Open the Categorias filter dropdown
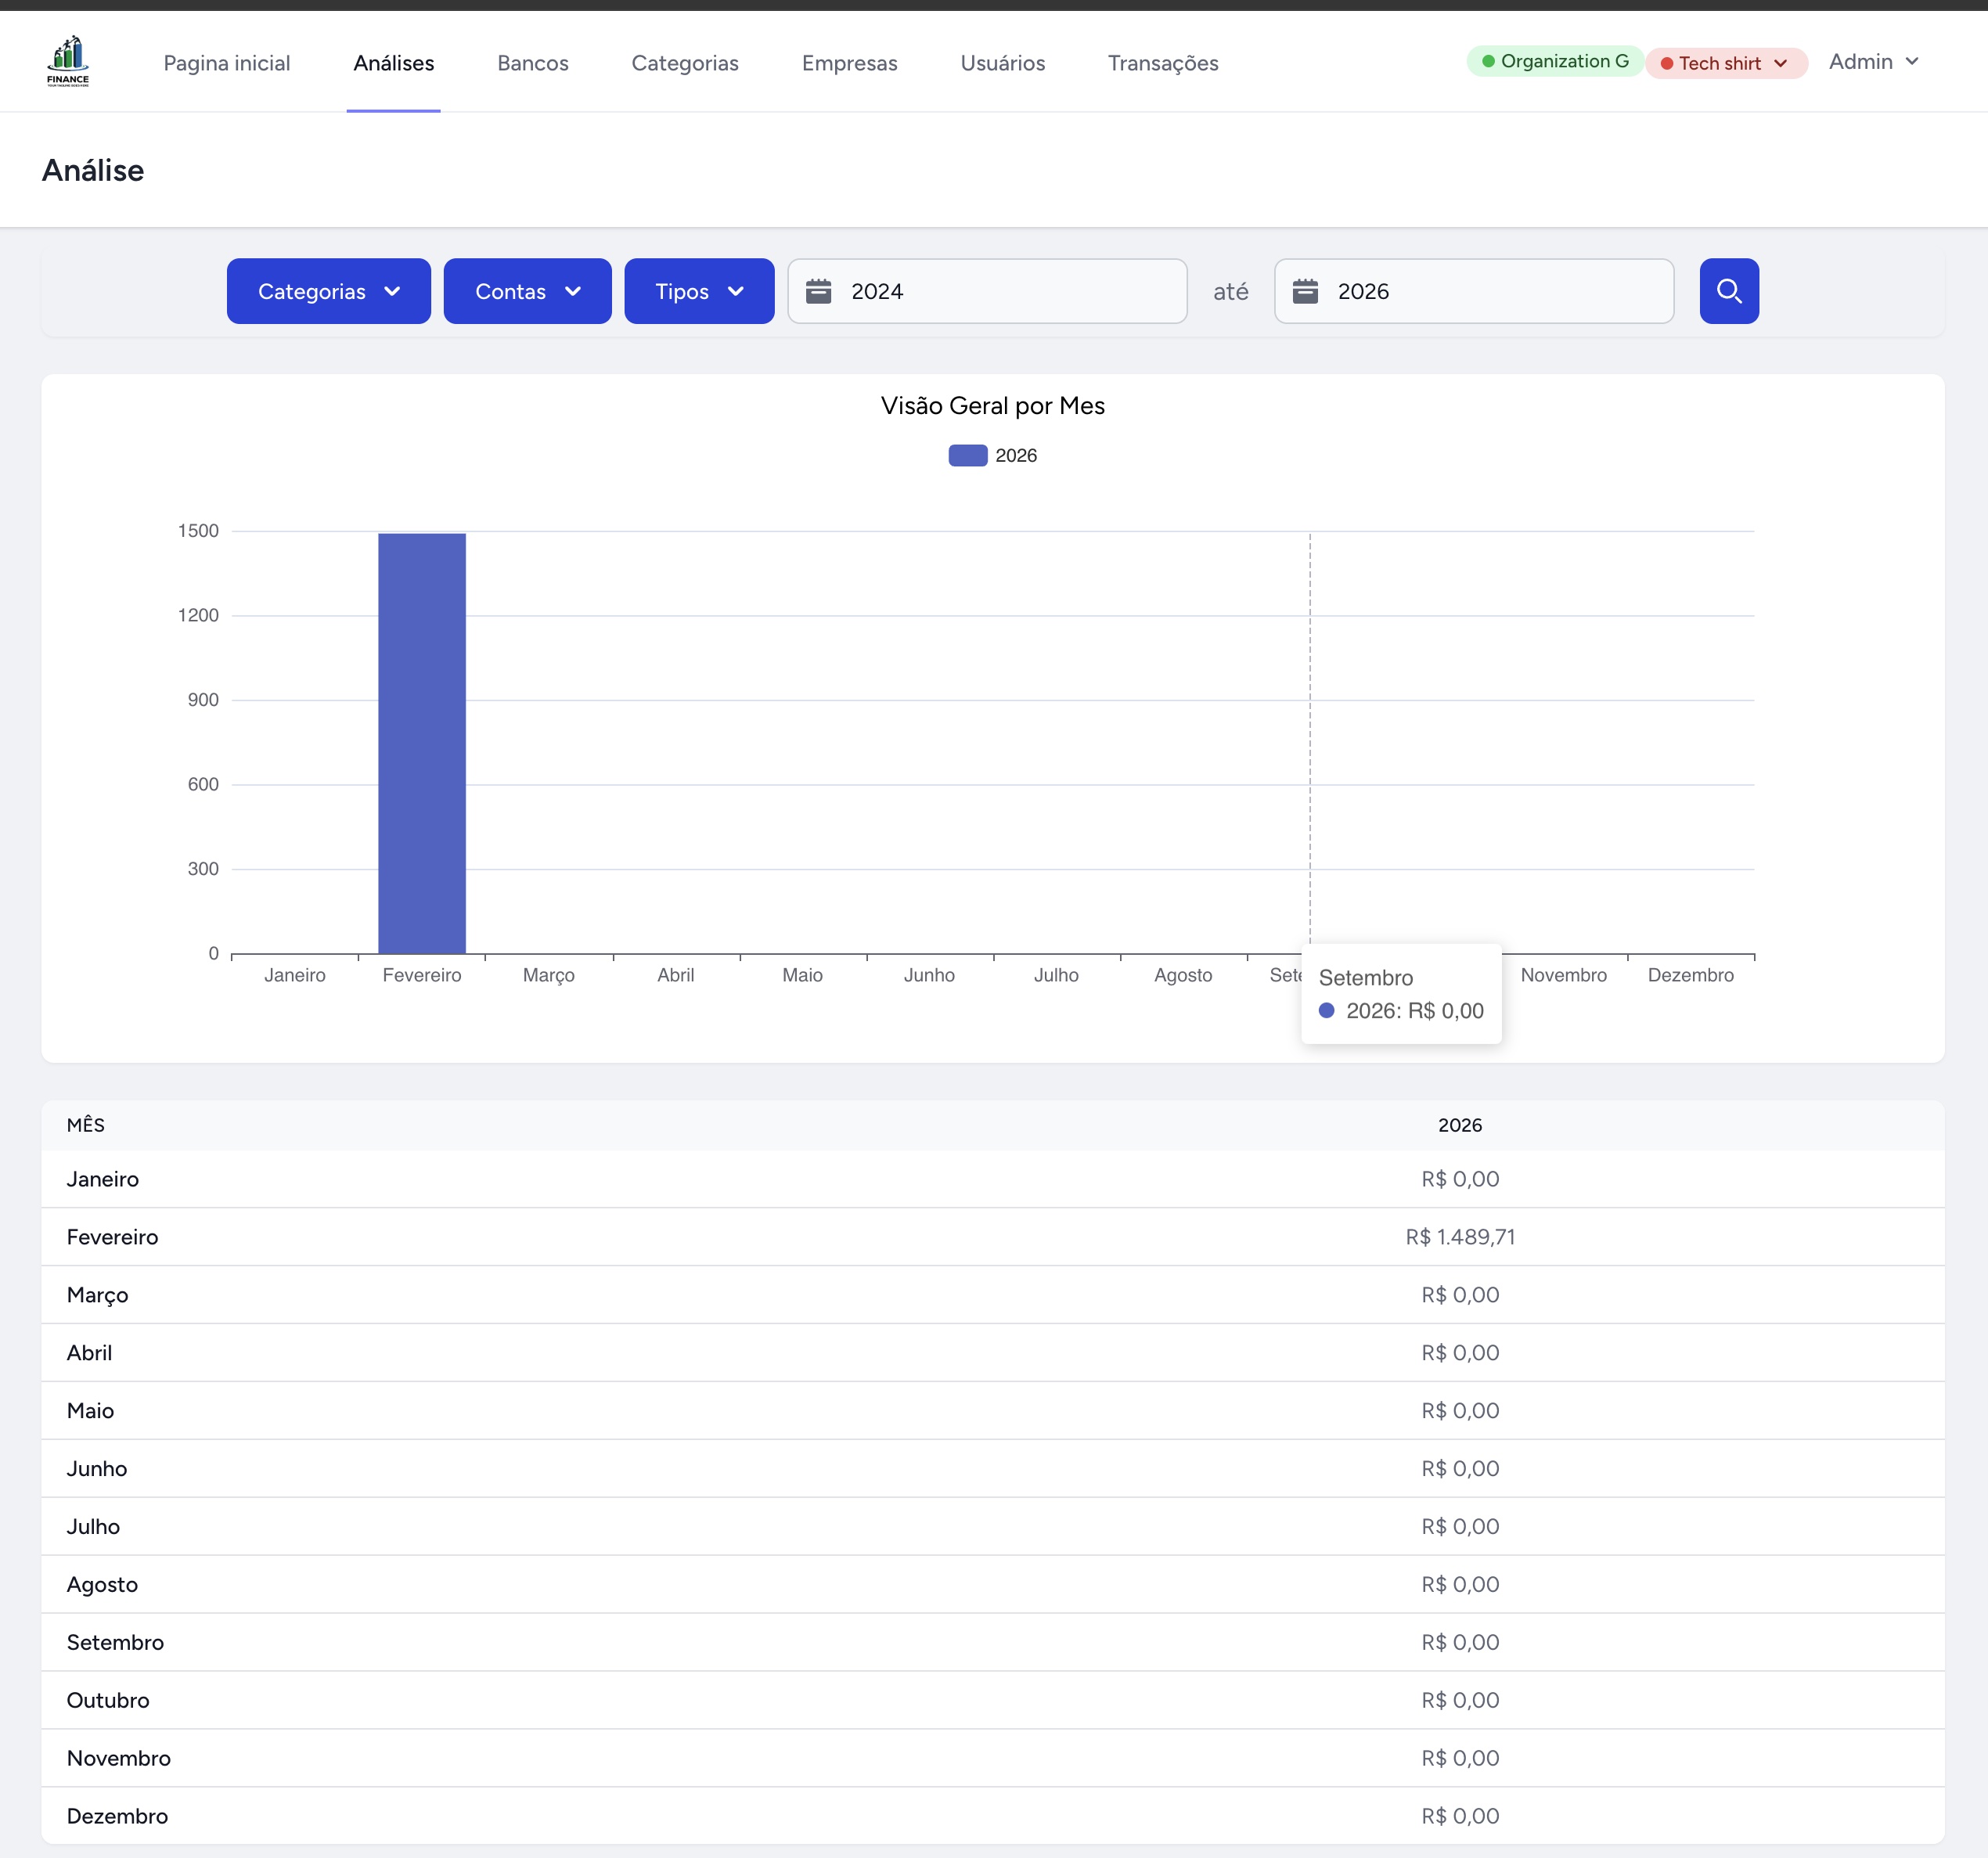1988x1858 pixels. [x=329, y=291]
